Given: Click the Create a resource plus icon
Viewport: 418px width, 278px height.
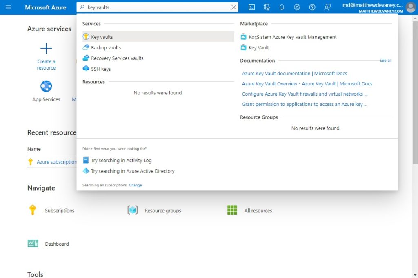Looking at the screenshot, I should pos(46,48).
